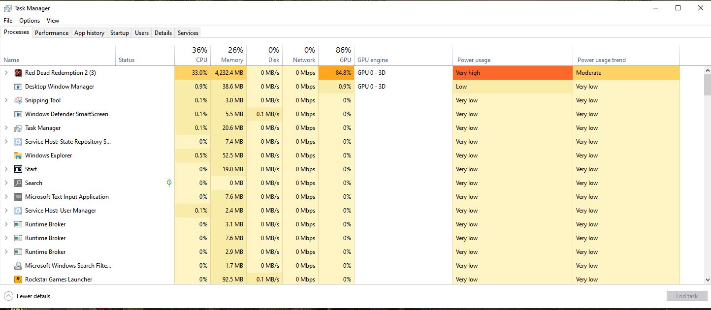Sort processes by CPU column

193,55
